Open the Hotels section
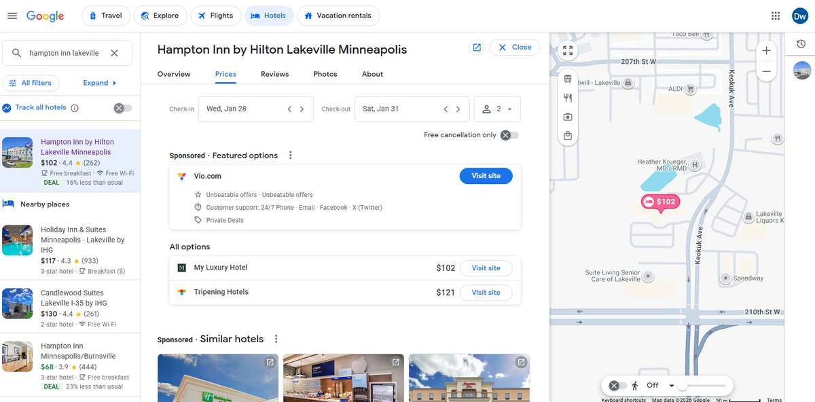 (269, 16)
